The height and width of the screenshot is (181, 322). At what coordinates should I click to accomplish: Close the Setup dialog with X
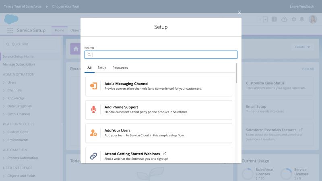[239, 13]
